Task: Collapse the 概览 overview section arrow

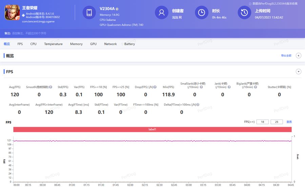Action: click(x=299, y=56)
